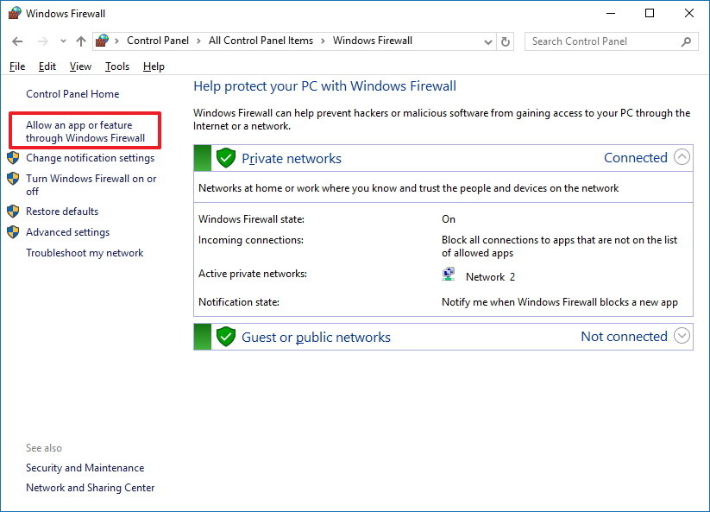Open the recent pages dropdown beside forward arrow
This screenshot has height=512, width=710.
(62, 41)
